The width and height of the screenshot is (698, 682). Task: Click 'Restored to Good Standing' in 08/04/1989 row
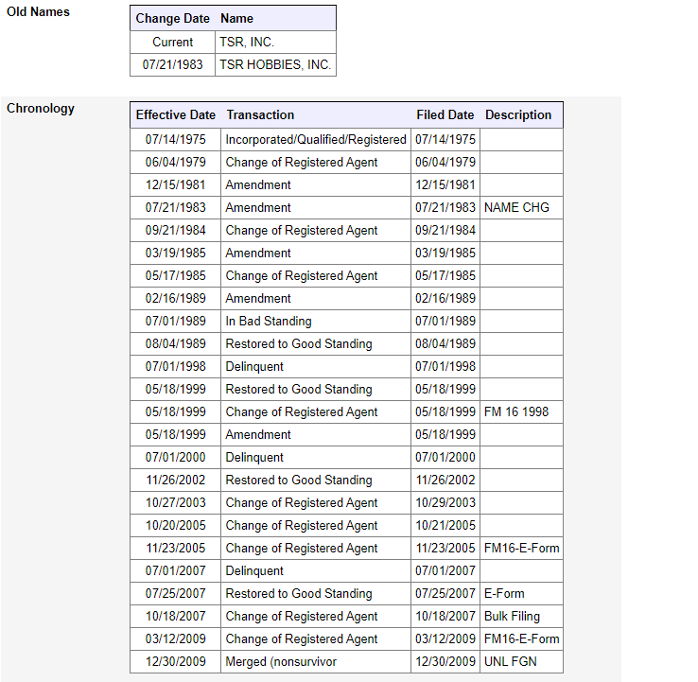coord(316,344)
